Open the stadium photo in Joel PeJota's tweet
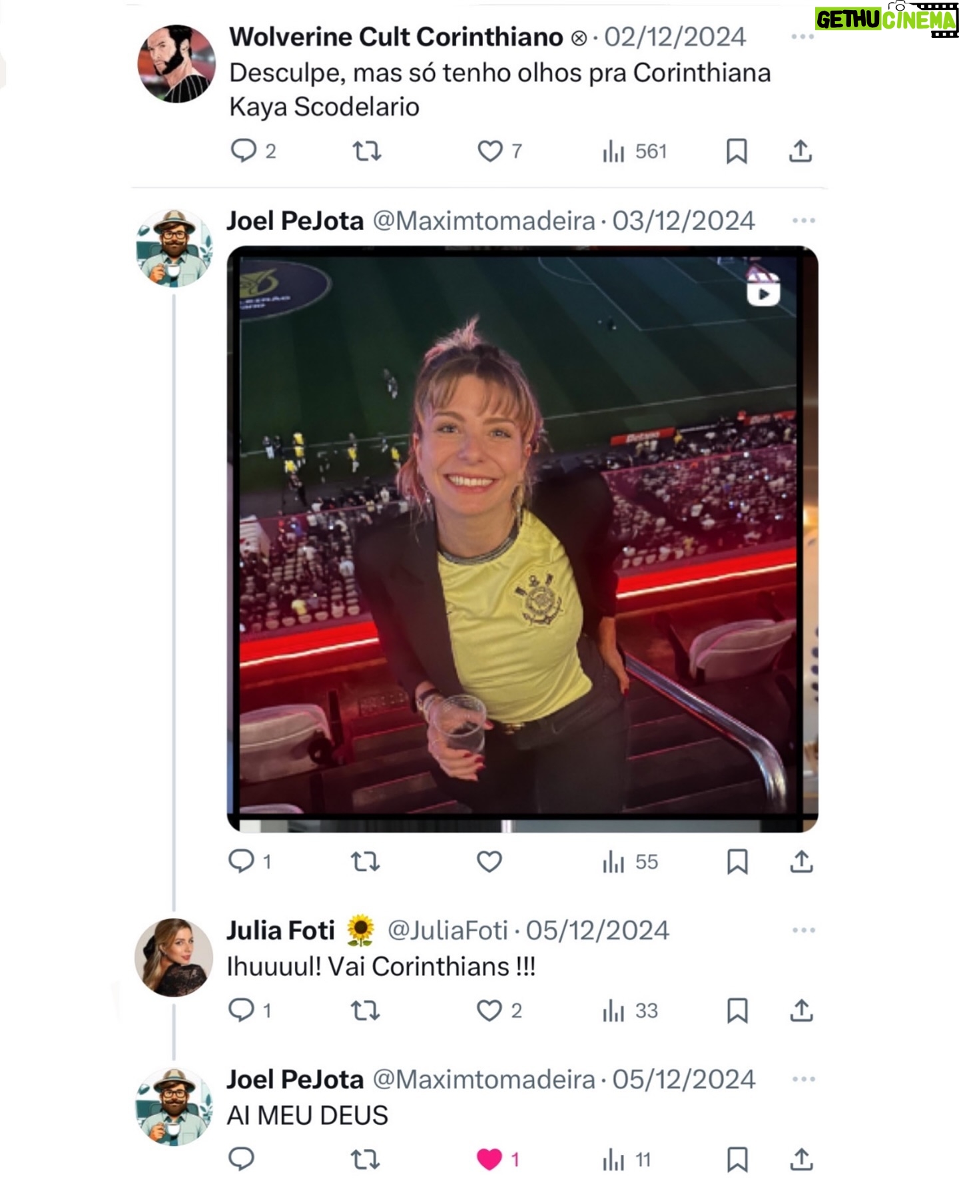This screenshot has width=959, height=1199. coord(523,539)
